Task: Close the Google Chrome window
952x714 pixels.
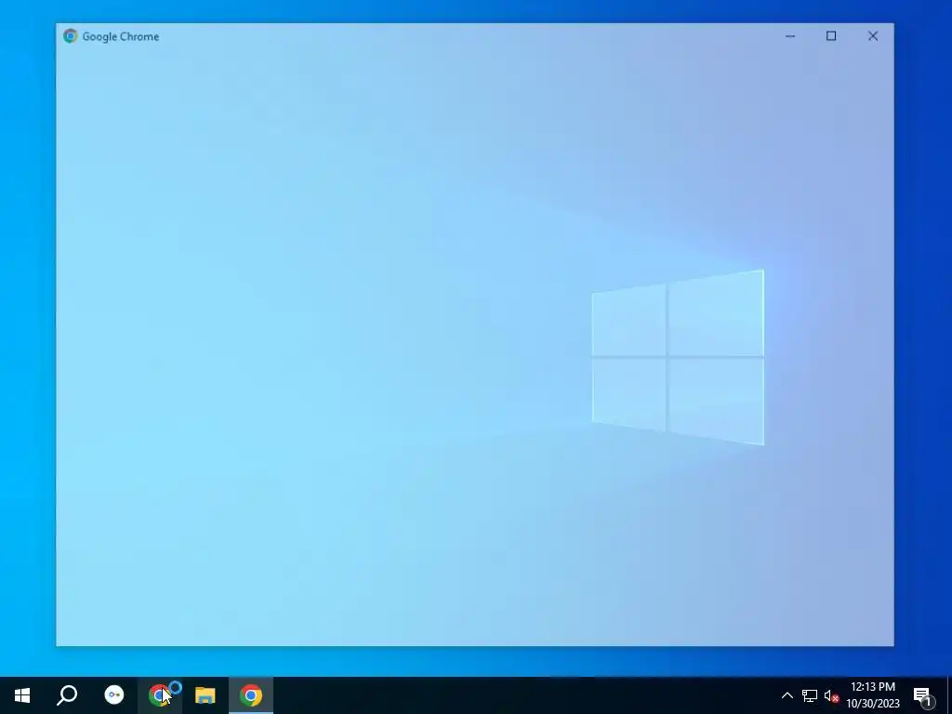Action: 873,36
